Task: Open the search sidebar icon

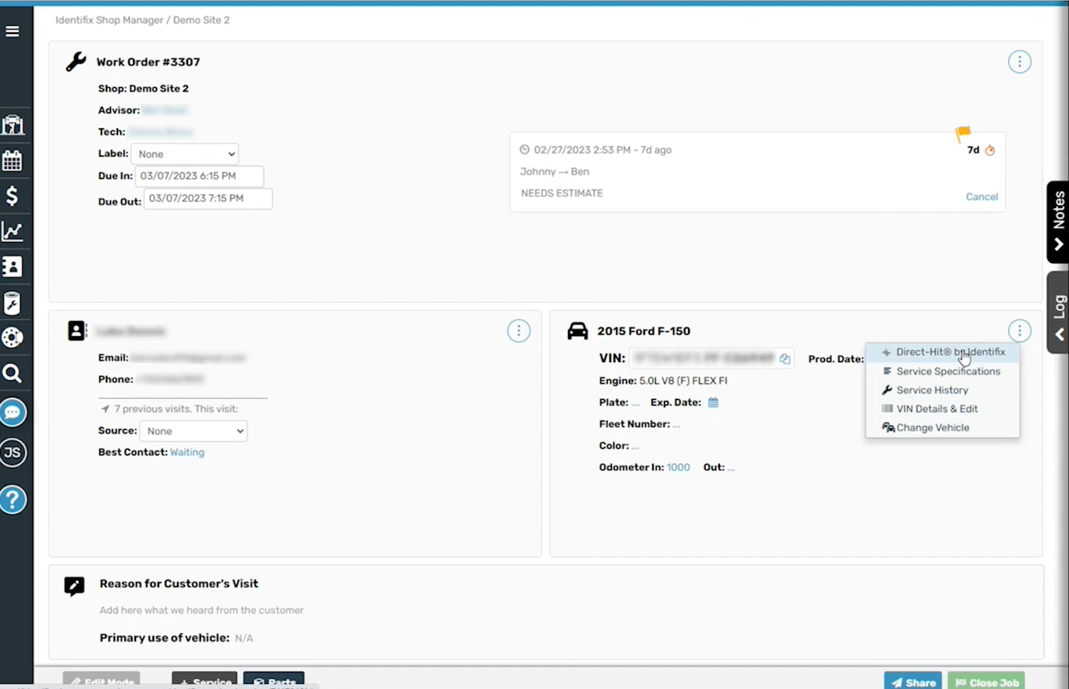Action: point(12,372)
